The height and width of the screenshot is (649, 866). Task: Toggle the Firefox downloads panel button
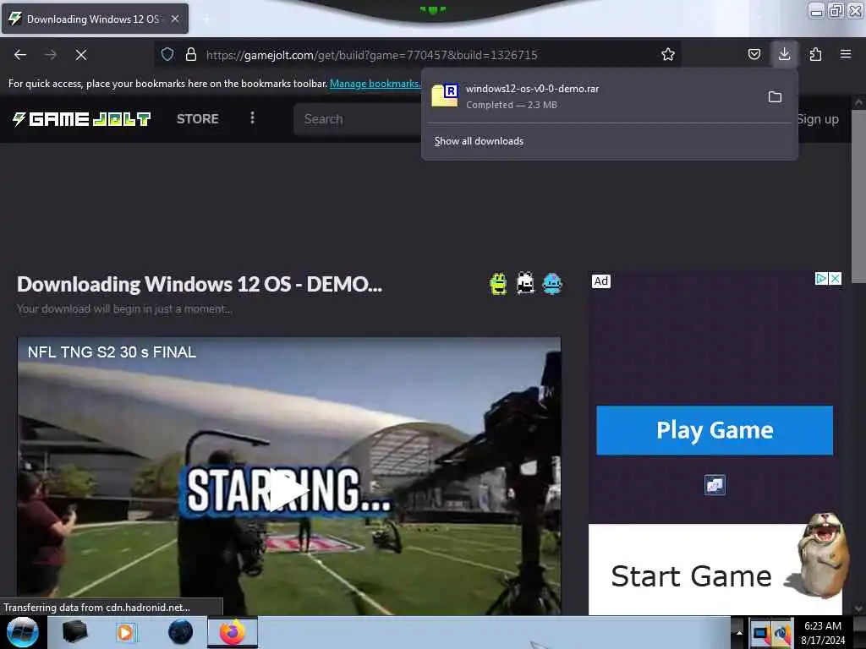click(784, 54)
